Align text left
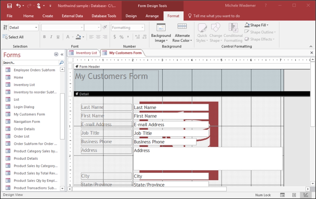This screenshot has height=199, width=316. click(x=91, y=37)
